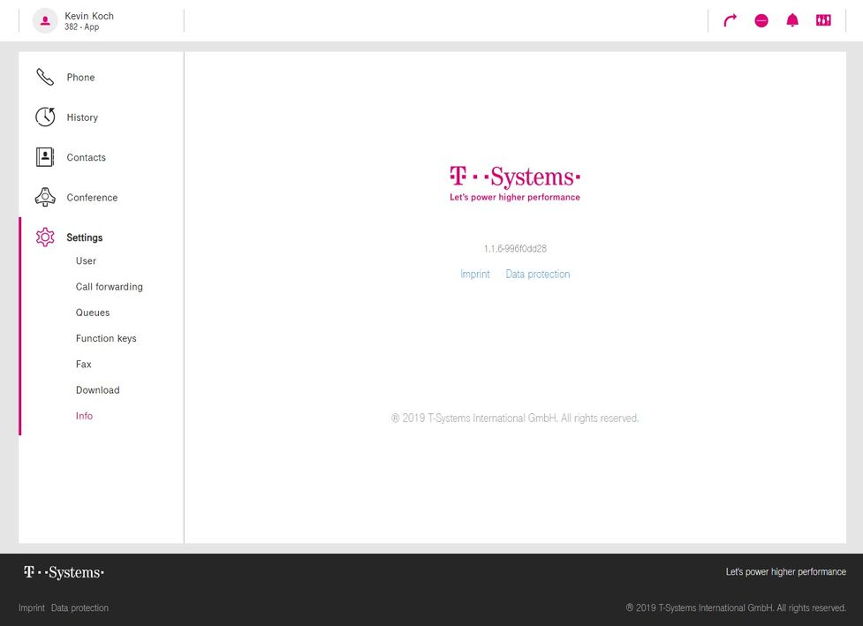Click the Phone handset icon
The width and height of the screenshot is (863, 626).
point(45,77)
